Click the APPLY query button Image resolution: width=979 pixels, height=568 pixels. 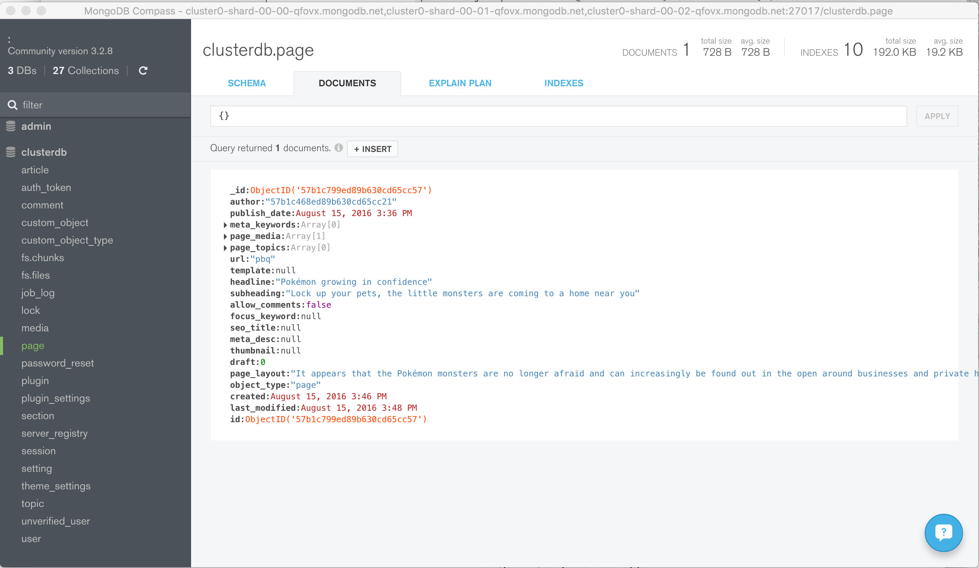pyautogui.click(x=937, y=116)
